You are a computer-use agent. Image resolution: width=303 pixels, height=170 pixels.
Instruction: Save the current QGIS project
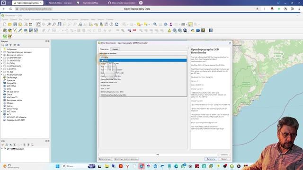15,24
